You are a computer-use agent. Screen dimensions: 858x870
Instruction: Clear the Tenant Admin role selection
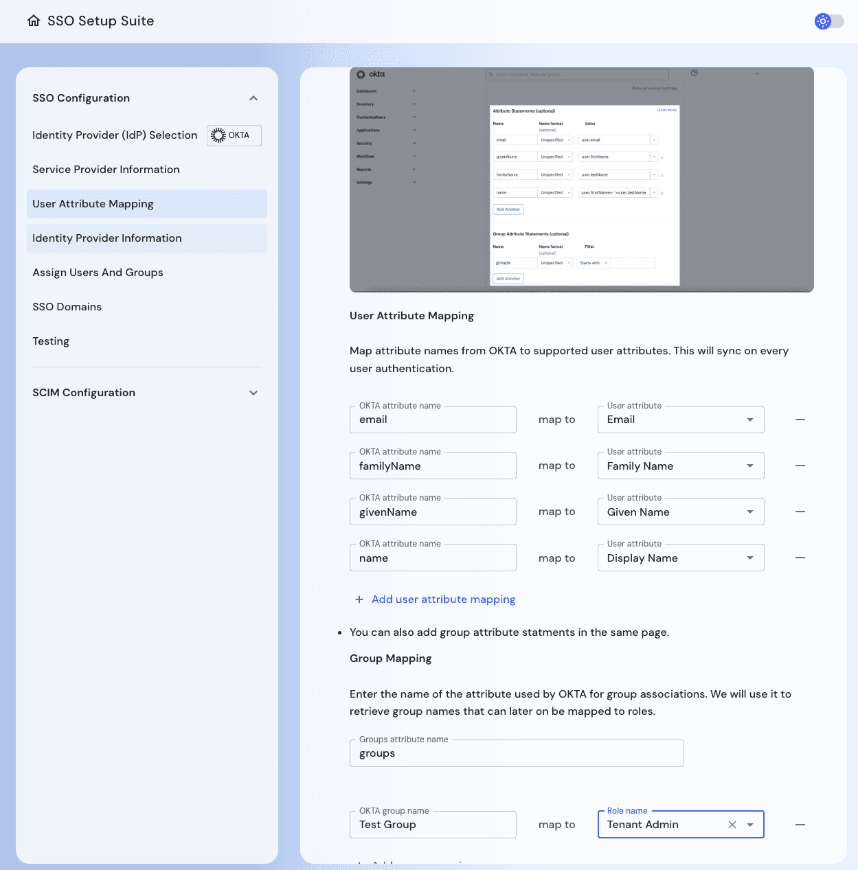(x=732, y=824)
